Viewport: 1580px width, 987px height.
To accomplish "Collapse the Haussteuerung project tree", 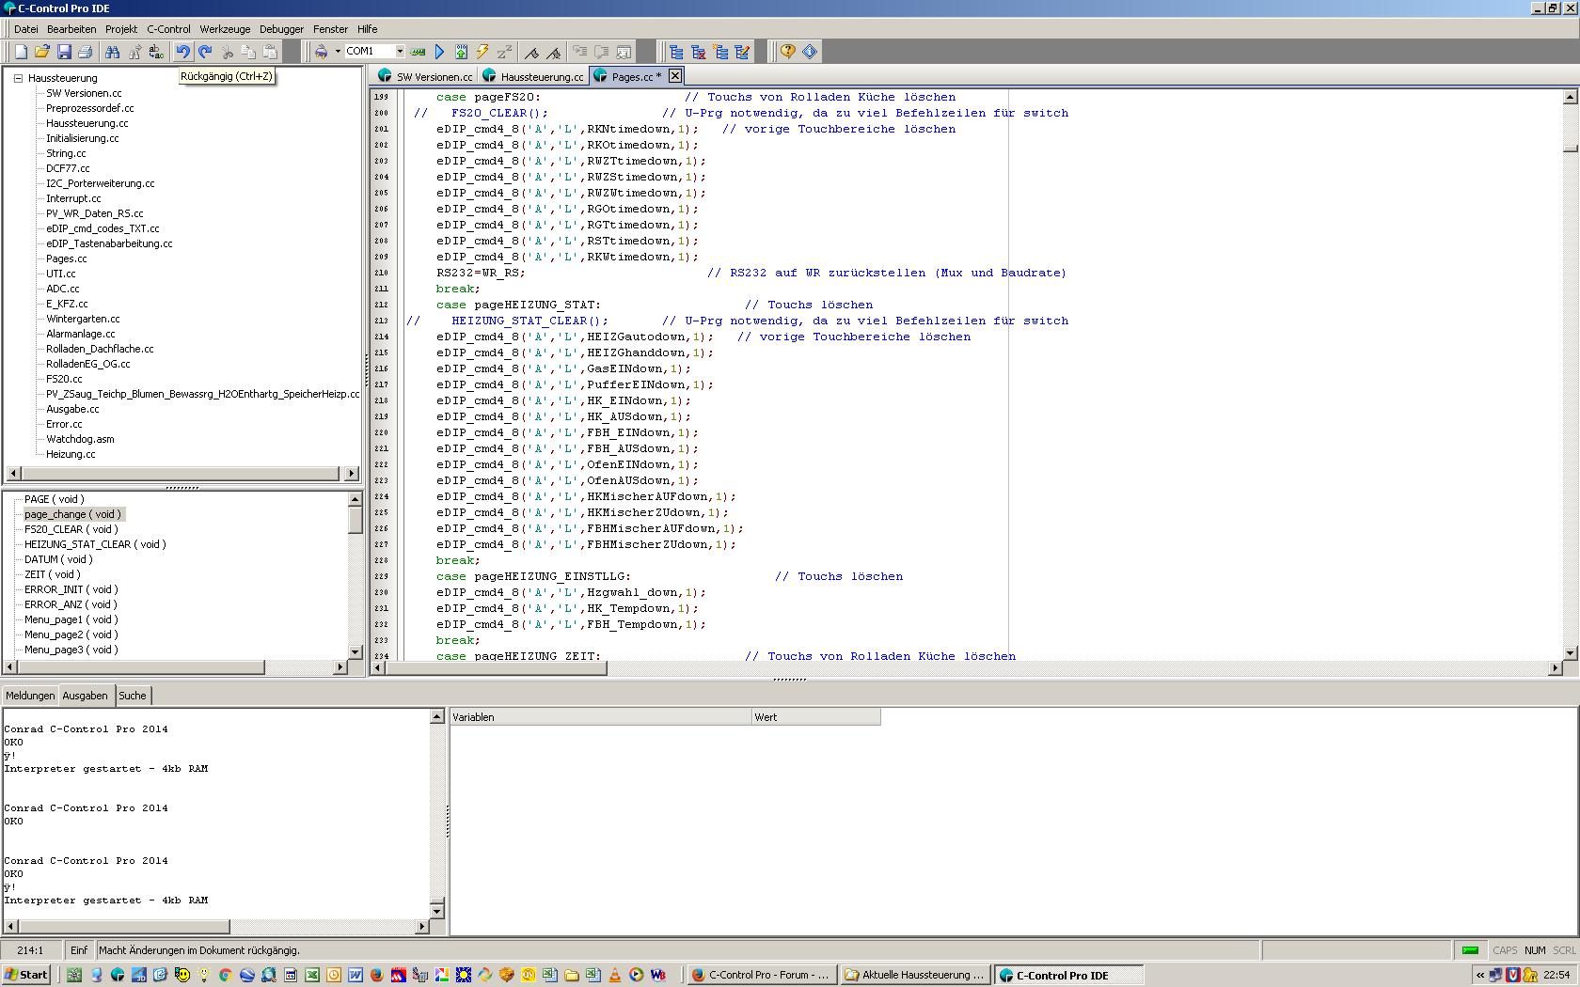I will tap(18, 78).
